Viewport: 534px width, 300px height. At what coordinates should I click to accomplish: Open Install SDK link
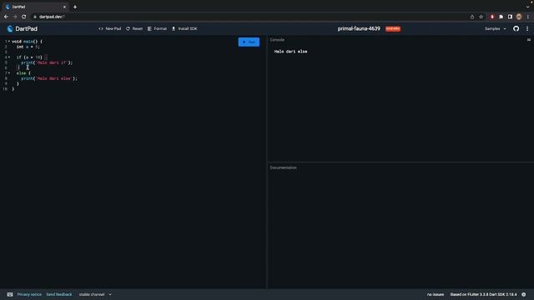coord(184,29)
